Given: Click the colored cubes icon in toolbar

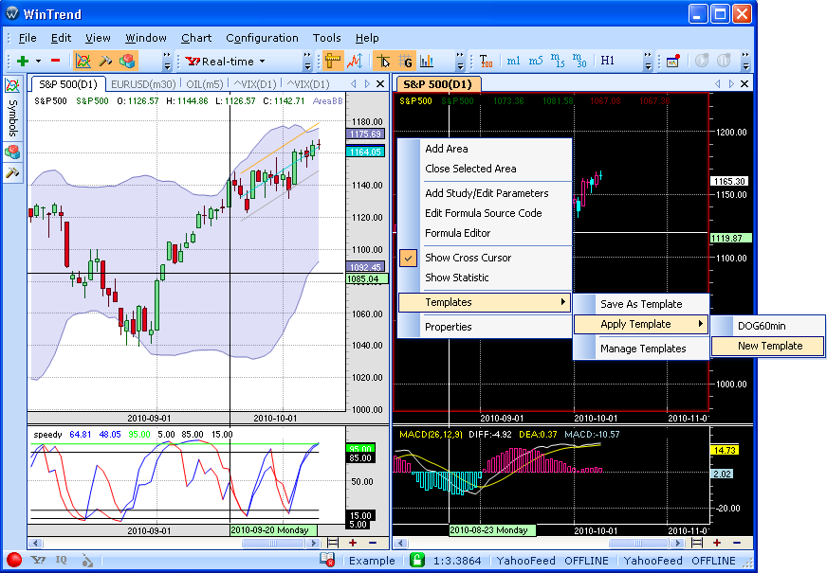Looking at the screenshot, I should (126, 62).
